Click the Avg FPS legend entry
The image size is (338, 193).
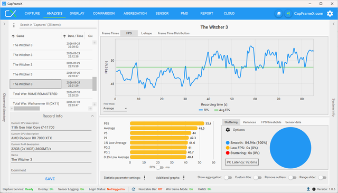[x=222, y=110]
